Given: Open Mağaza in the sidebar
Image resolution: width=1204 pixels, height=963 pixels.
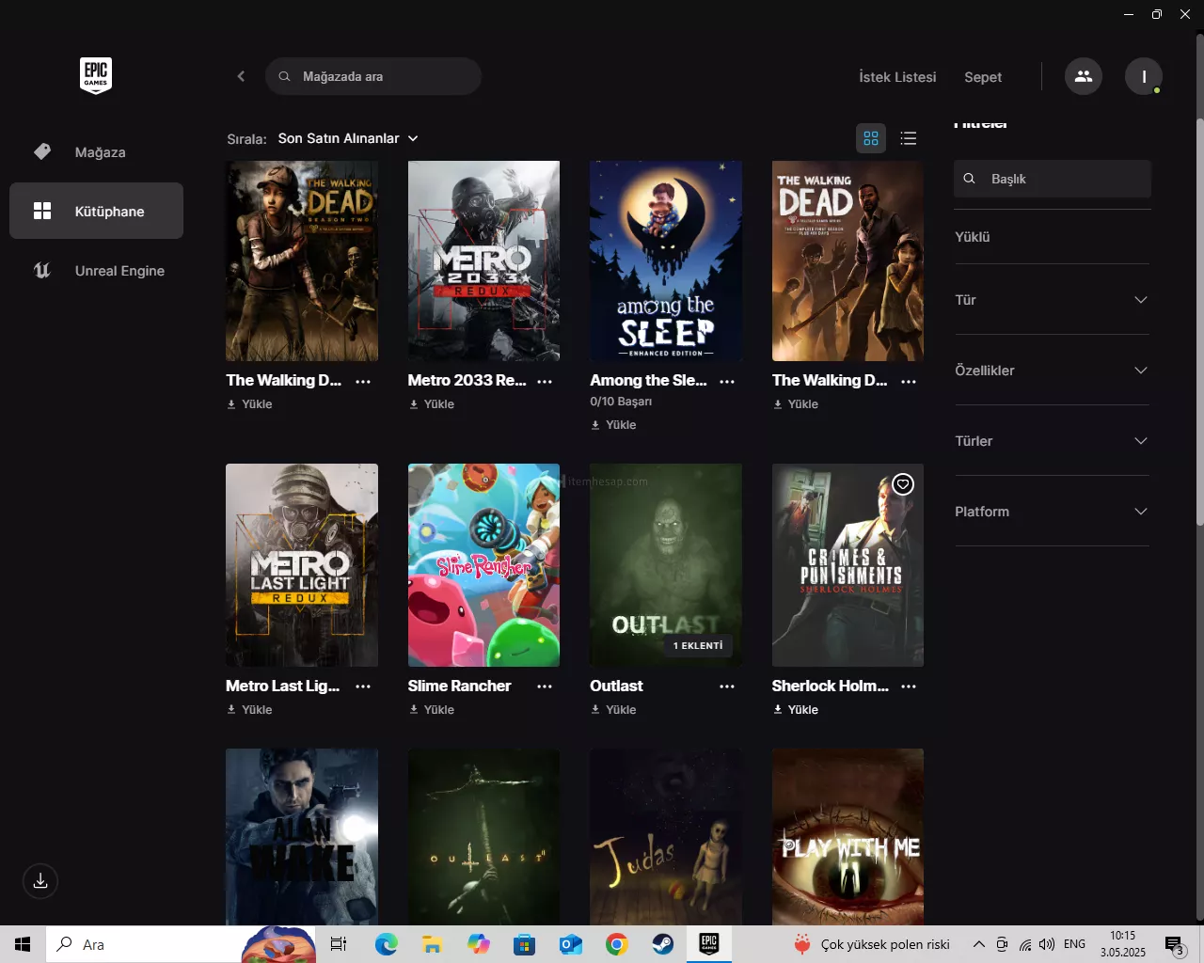Looking at the screenshot, I should tap(100, 152).
